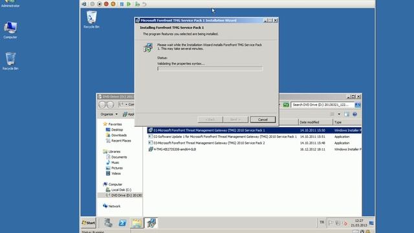
Task: Click the Explorer forward navigation button
Action: point(110,105)
